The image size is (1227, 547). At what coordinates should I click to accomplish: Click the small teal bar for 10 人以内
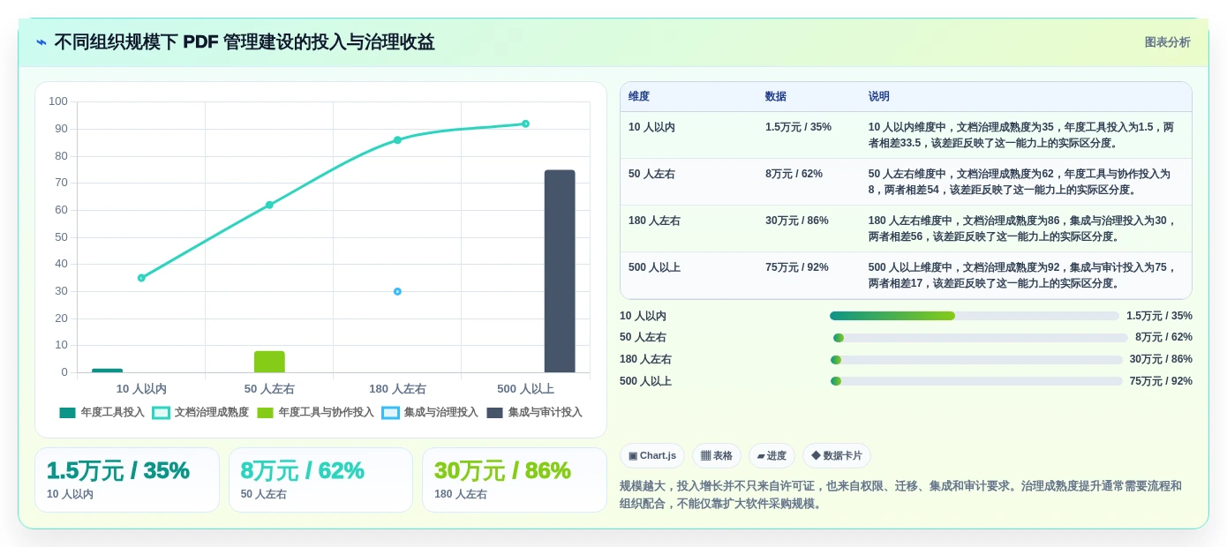point(107,371)
